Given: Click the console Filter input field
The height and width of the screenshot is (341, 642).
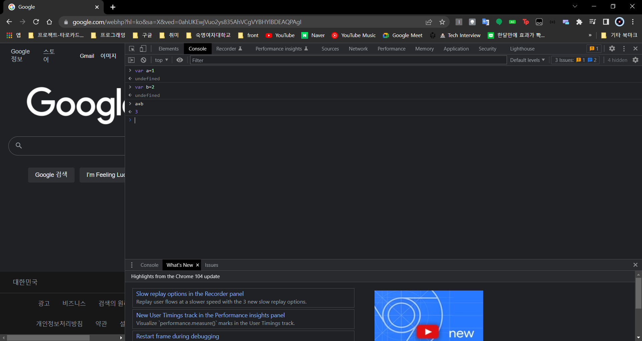Looking at the screenshot, I should point(348,60).
